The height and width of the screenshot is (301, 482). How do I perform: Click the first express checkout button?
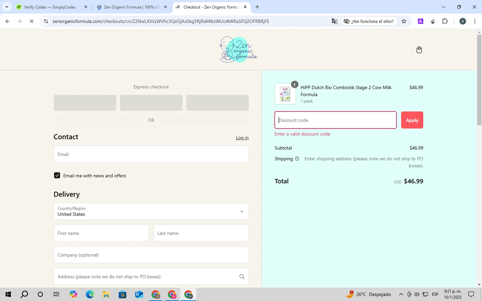tap(85, 103)
